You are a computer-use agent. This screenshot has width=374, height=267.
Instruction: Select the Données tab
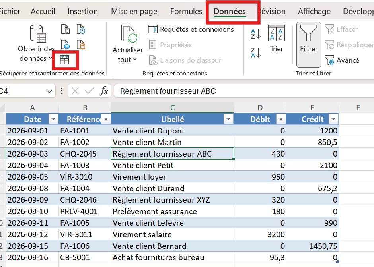[230, 11]
